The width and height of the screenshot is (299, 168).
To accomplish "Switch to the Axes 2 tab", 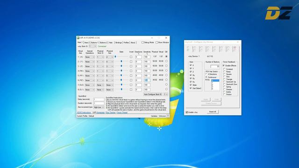I will [86, 42].
